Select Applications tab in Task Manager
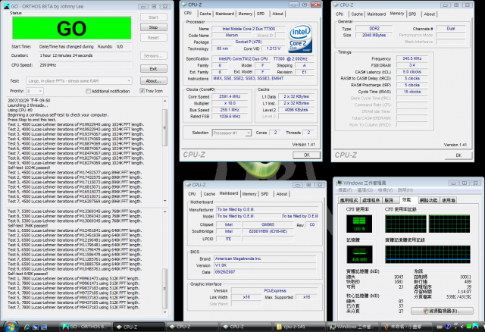The image size is (485, 332). coord(349,200)
